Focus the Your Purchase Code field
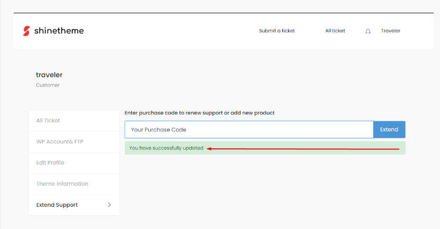Screen dimensions: 440x229 click(x=249, y=130)
